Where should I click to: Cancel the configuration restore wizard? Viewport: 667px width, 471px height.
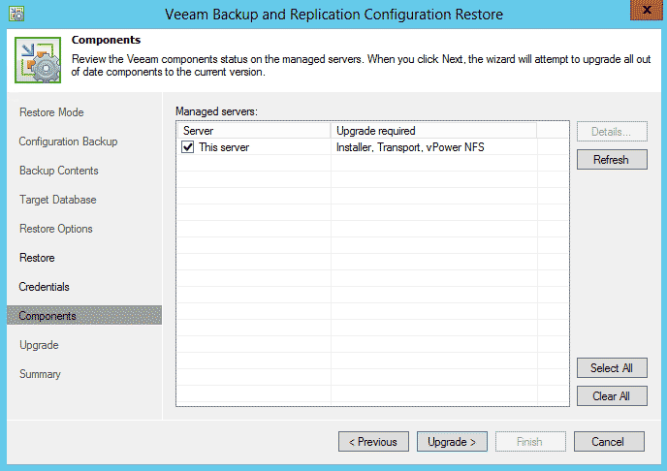(609, 442)
